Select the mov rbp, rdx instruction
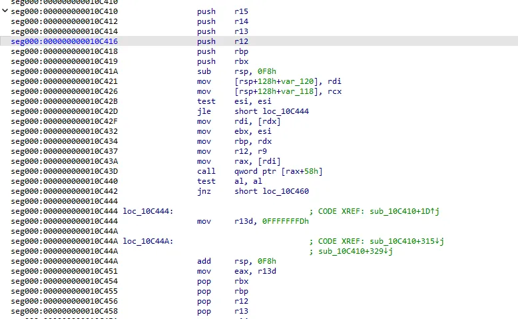Screen dimensions: 518x319 (x=234, y=141)
